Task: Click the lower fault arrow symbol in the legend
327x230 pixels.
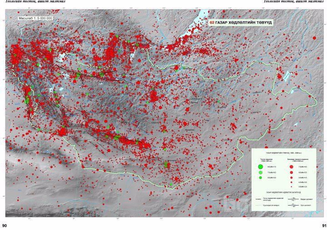Action: point(293,205)
